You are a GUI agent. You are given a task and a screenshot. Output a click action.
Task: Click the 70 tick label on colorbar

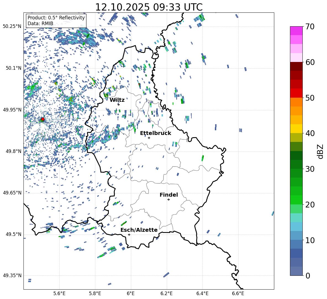pos(310,27)
